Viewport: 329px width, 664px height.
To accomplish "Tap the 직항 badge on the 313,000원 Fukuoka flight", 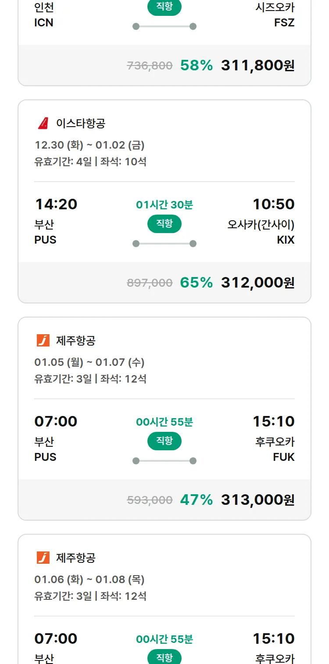I will click(x=164, y=441).
